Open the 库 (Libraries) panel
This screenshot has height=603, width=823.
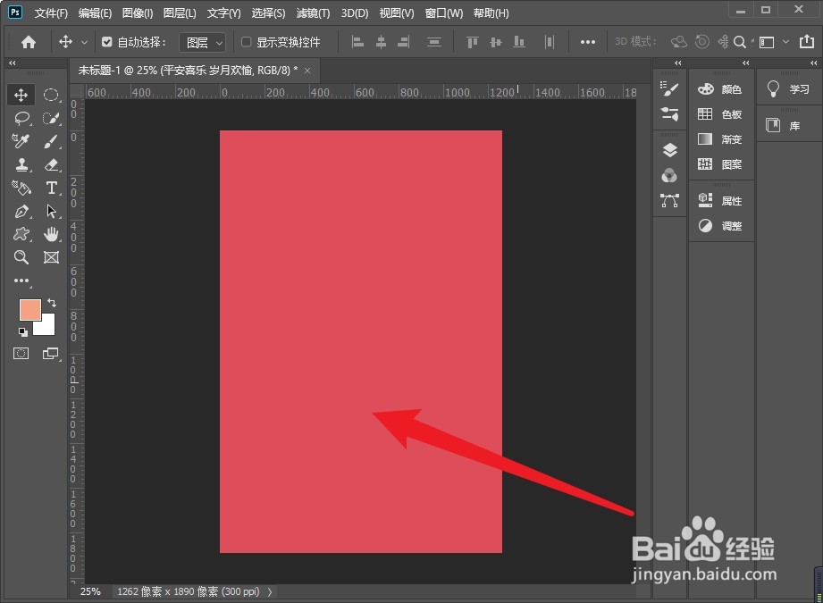[x=783, y=125]
